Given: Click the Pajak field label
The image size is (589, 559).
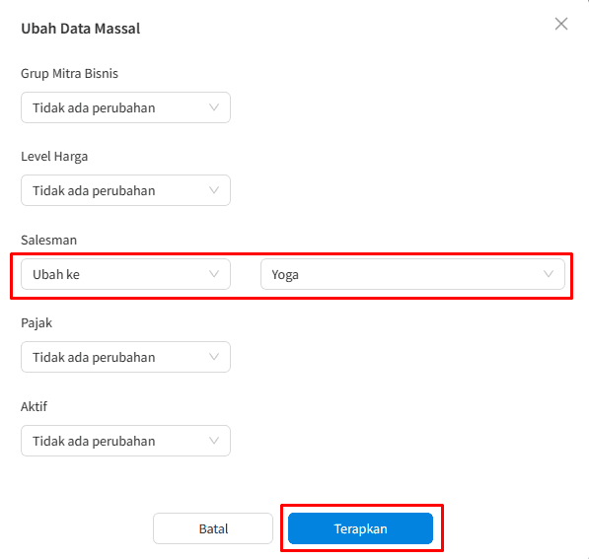Looking at the screenshot, I should [37, 323].
